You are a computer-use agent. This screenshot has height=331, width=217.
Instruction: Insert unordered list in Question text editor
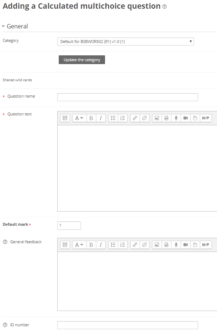[x=113, y=118]
